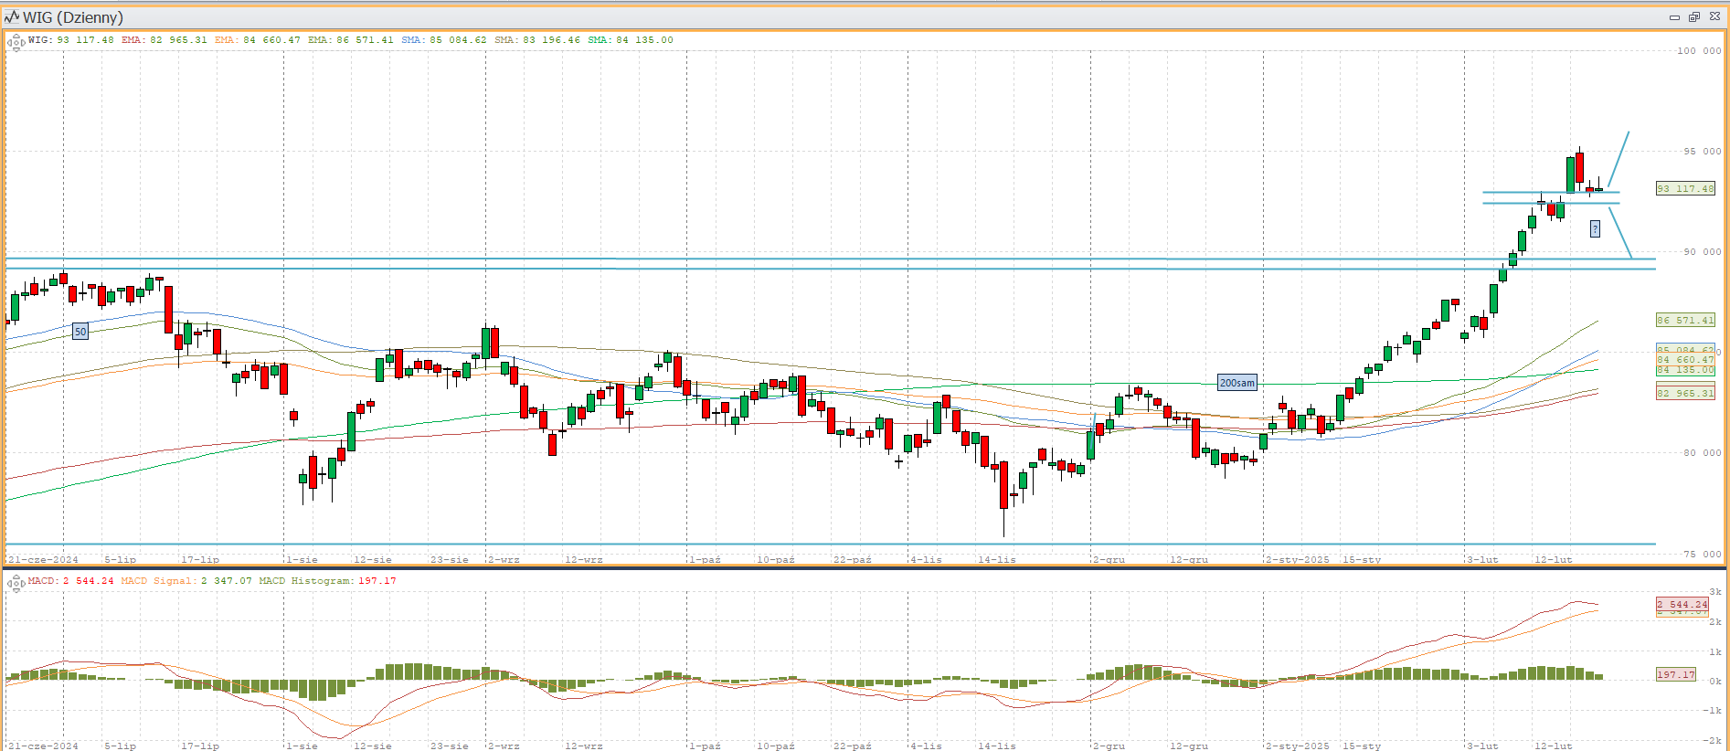Select the "50" moving average label box
This screenshot has height=751, width=1730.
tap(80, 332)
